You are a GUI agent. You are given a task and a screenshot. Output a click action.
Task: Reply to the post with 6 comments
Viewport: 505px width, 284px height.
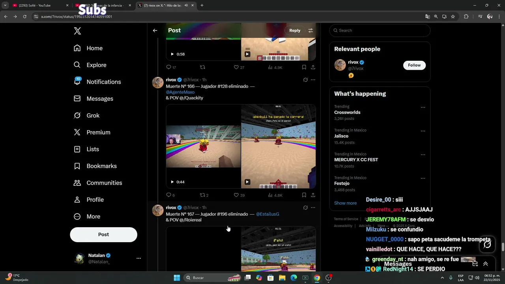point(170,195)
